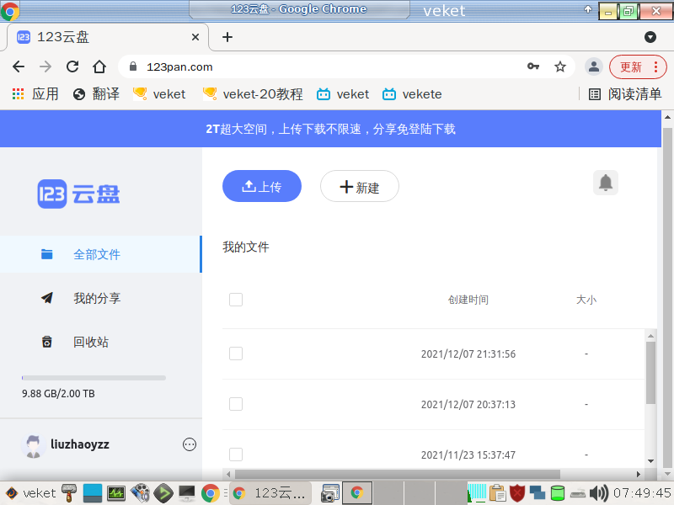Open the vekete bookmark

(412, 94)
